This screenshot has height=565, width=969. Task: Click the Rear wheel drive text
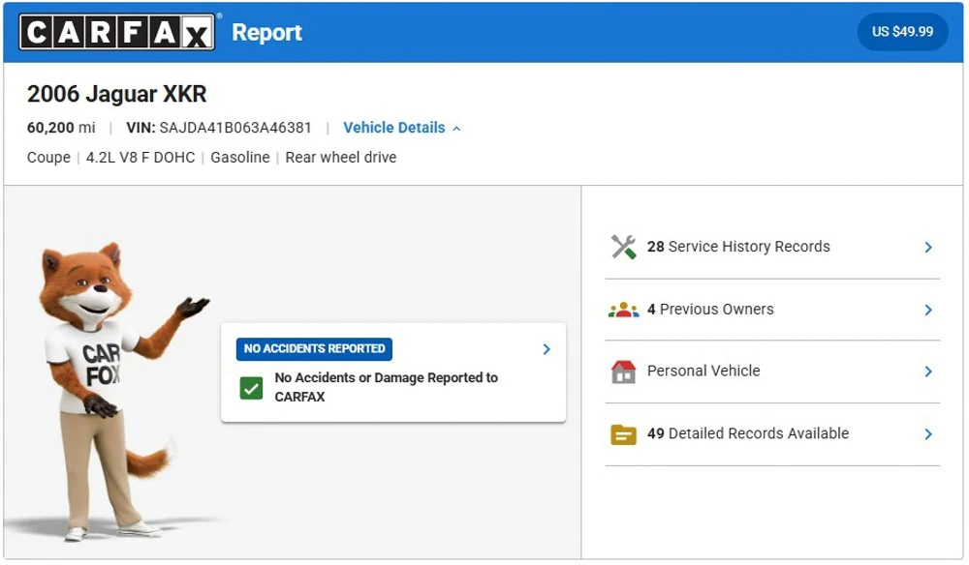(x=340, y=158)
